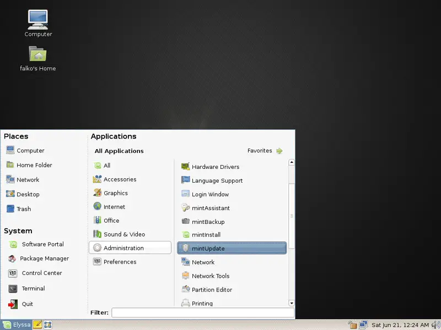
Task: Open Trash from Places
Action: click(x=19, y=209)
